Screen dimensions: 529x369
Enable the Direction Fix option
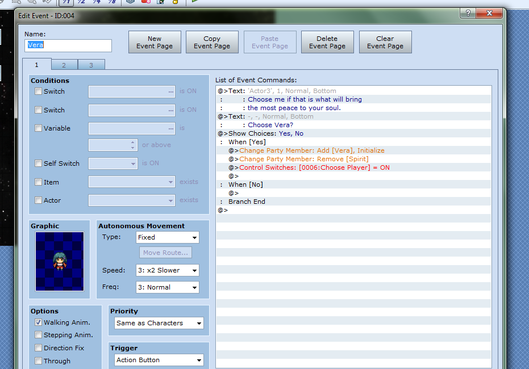(39, 348)
